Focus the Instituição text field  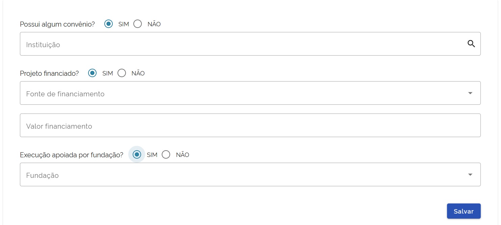click(236, 44)
